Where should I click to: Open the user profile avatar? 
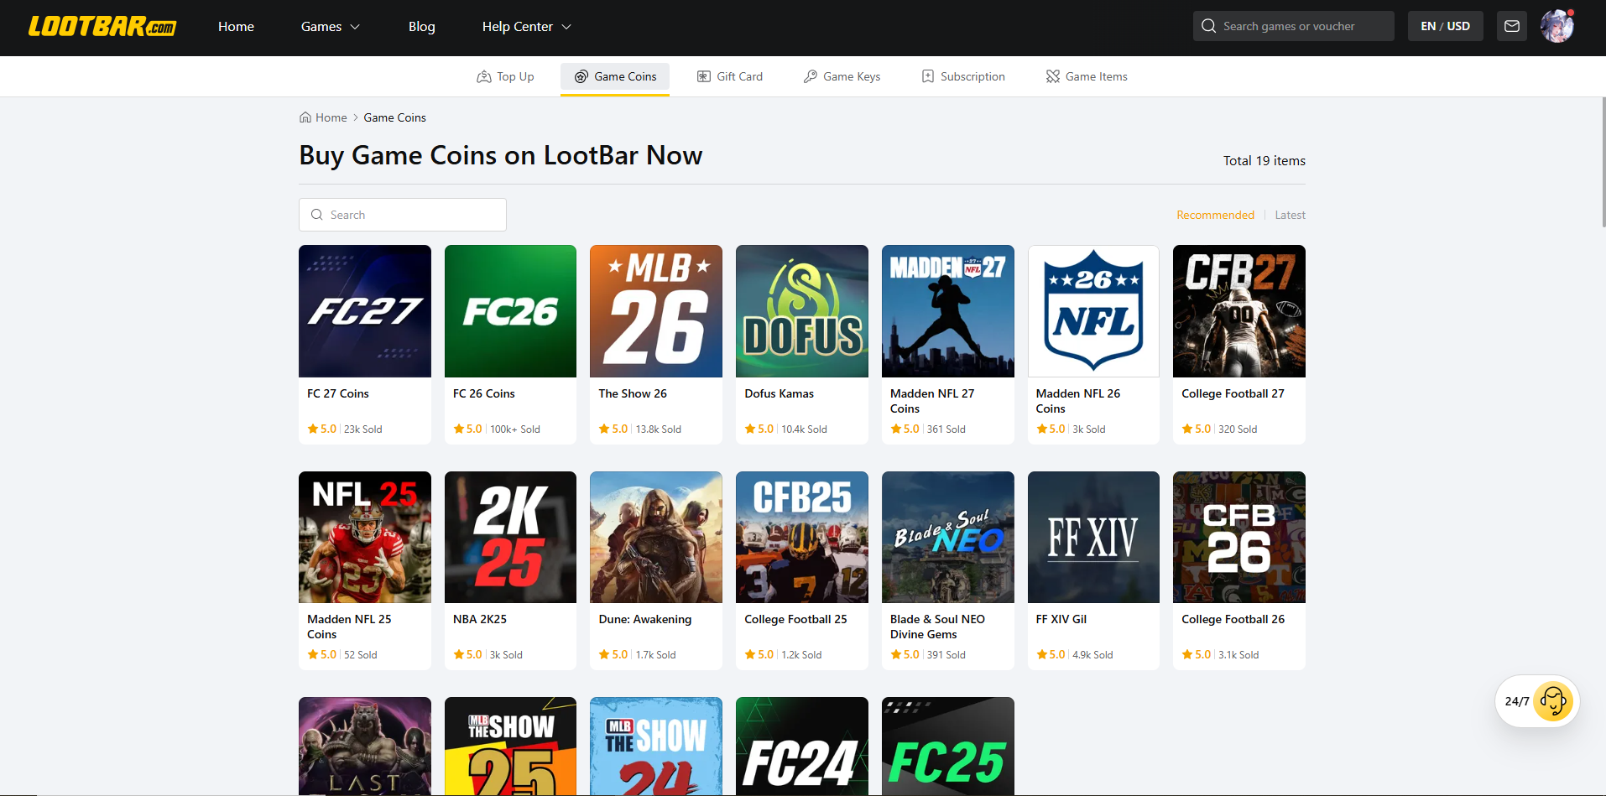(x=1557, y=26)
